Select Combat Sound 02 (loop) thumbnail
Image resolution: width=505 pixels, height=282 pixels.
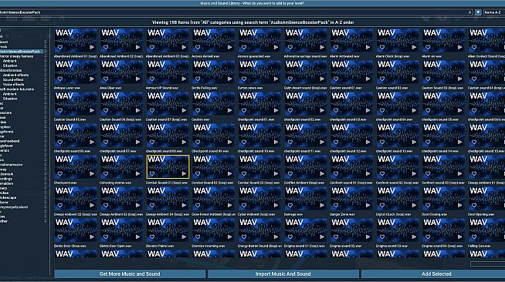point(214,167)
